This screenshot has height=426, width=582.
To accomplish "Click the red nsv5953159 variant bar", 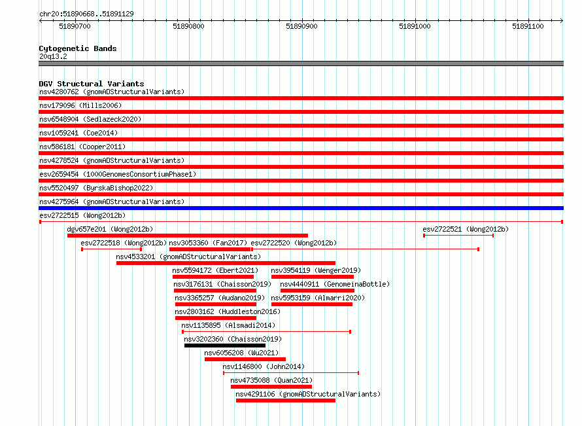I will pos(312,304).
